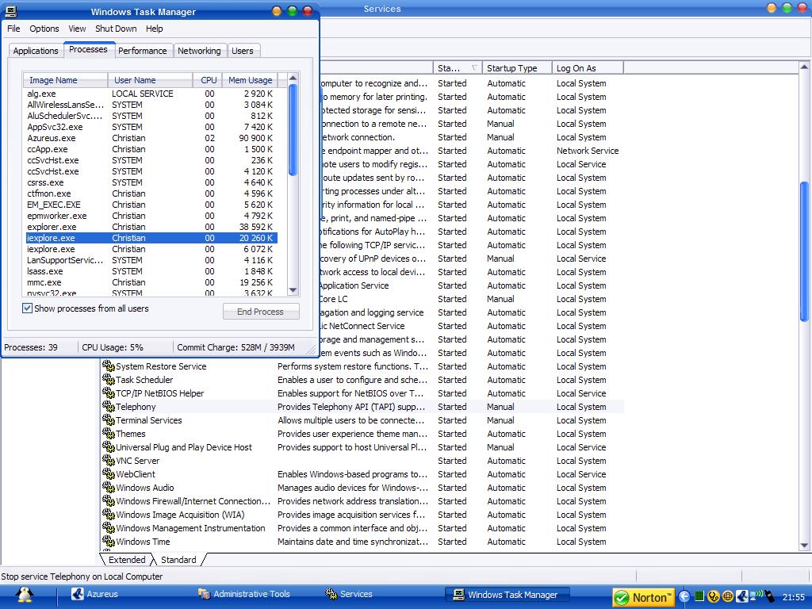Click the VNC Server service icon
The width and height of the screenshot is (812, 609).
click(108, 460)
